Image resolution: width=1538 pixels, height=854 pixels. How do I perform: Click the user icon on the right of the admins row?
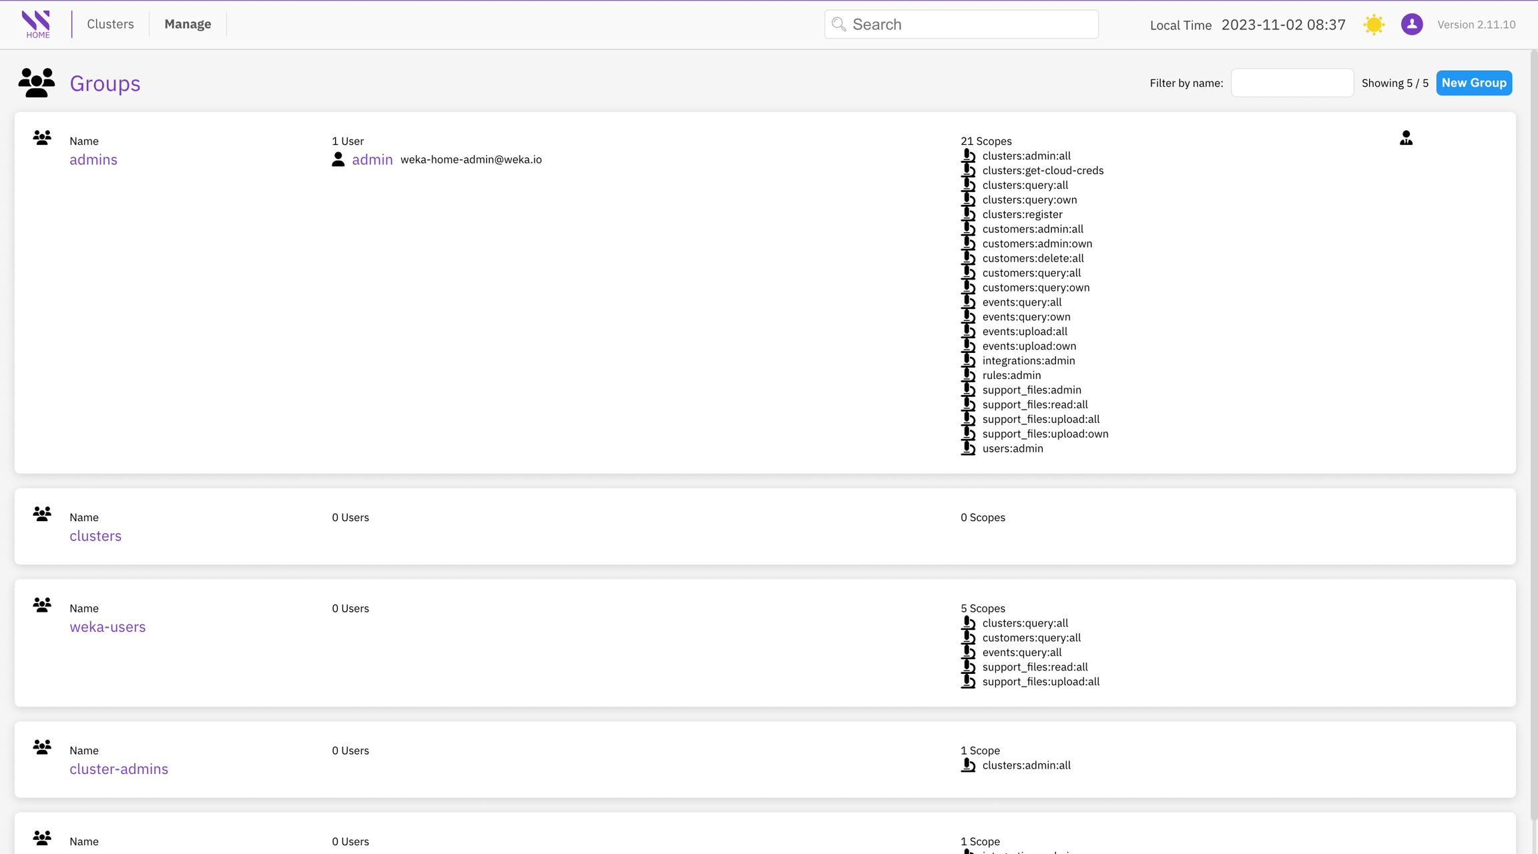[1406, 138]
